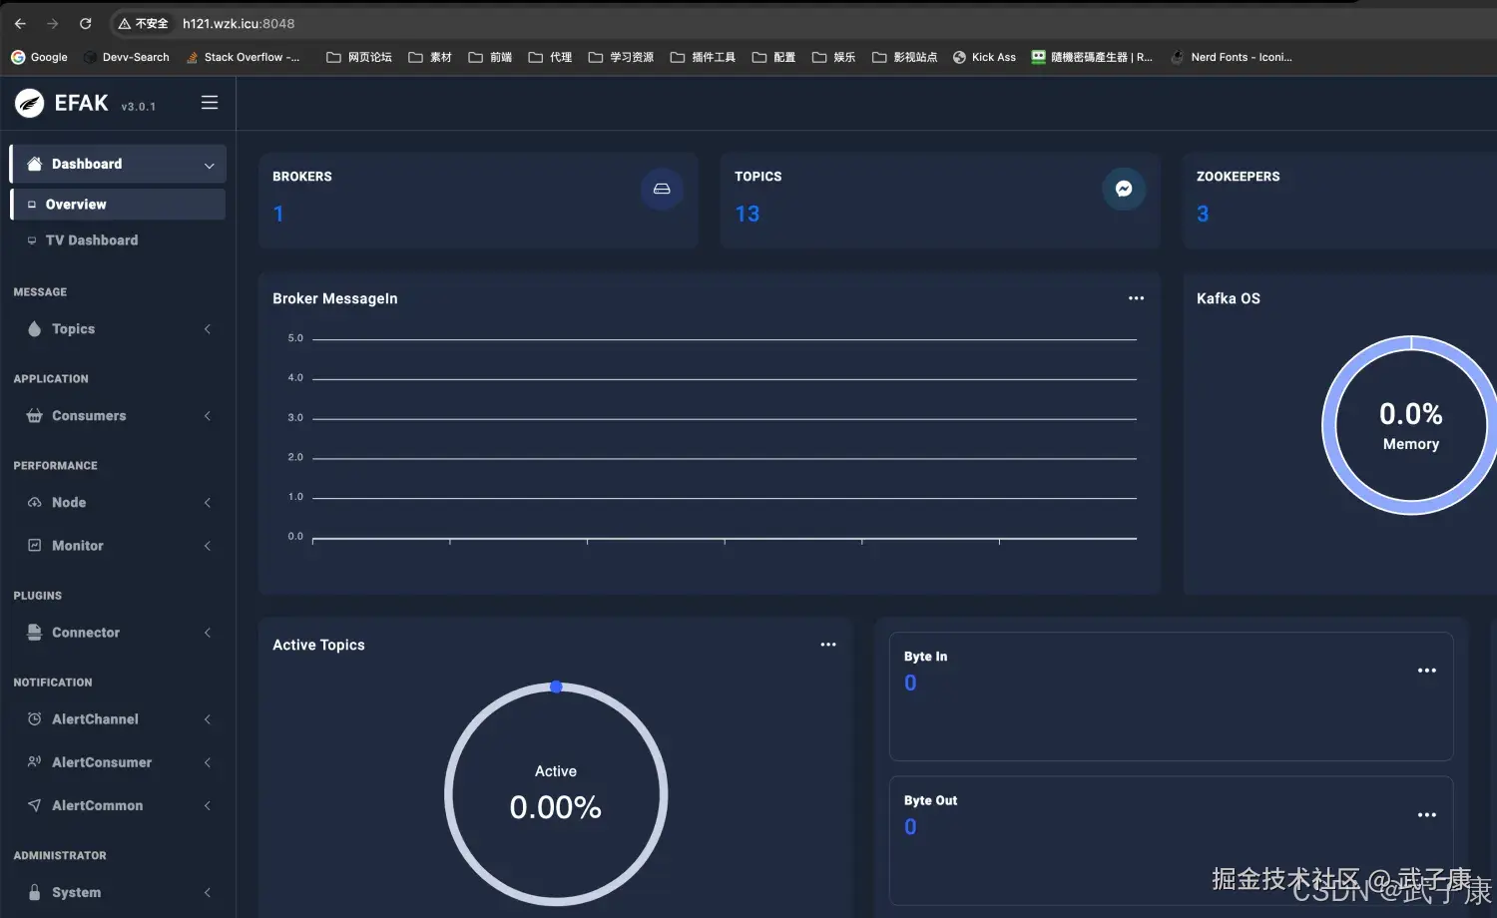
Task: Click the Connector plugin icon
Action: pos(35,633)
